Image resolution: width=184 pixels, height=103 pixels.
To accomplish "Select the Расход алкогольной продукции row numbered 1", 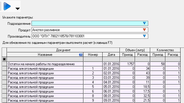I will (x=91, y=69).
